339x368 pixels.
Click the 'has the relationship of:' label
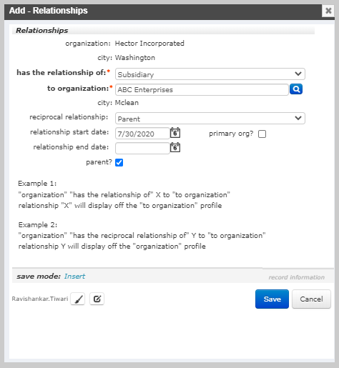pos(62,72)
